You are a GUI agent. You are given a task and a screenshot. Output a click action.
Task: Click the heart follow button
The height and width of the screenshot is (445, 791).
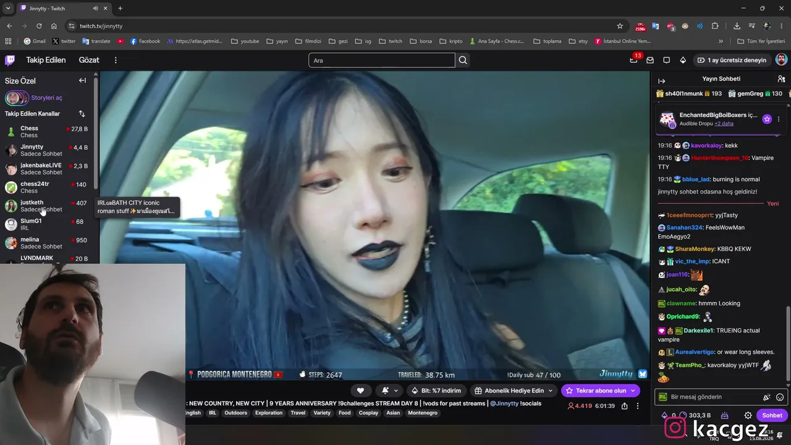(x=360, y=391)
